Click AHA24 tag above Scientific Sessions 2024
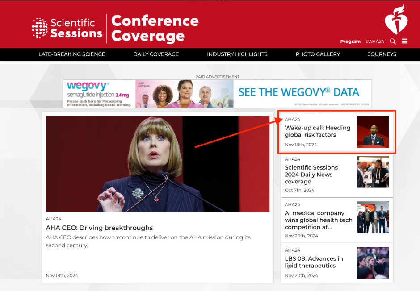Screen dimensions: 420x291 click(293, 159)
